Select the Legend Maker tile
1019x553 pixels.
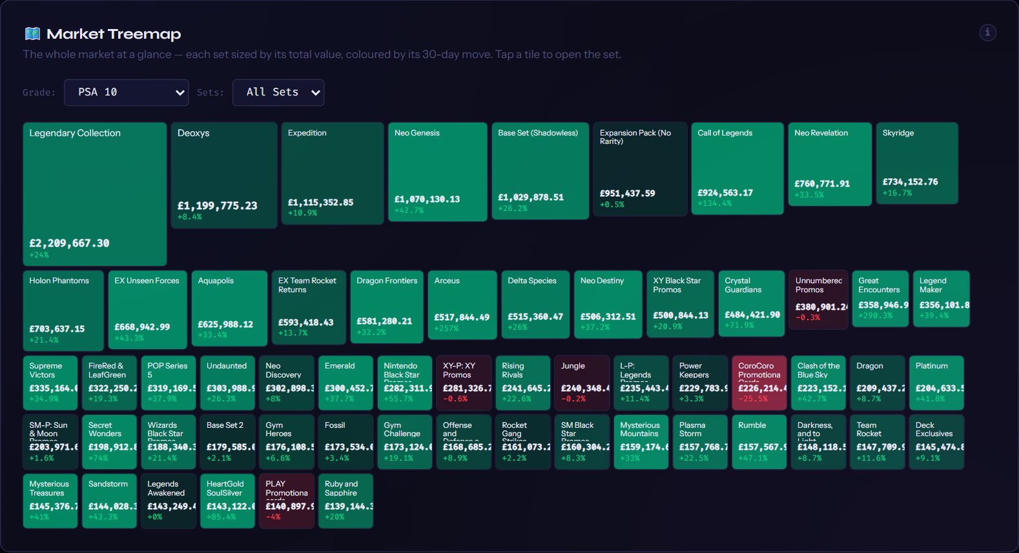[942, 299]
